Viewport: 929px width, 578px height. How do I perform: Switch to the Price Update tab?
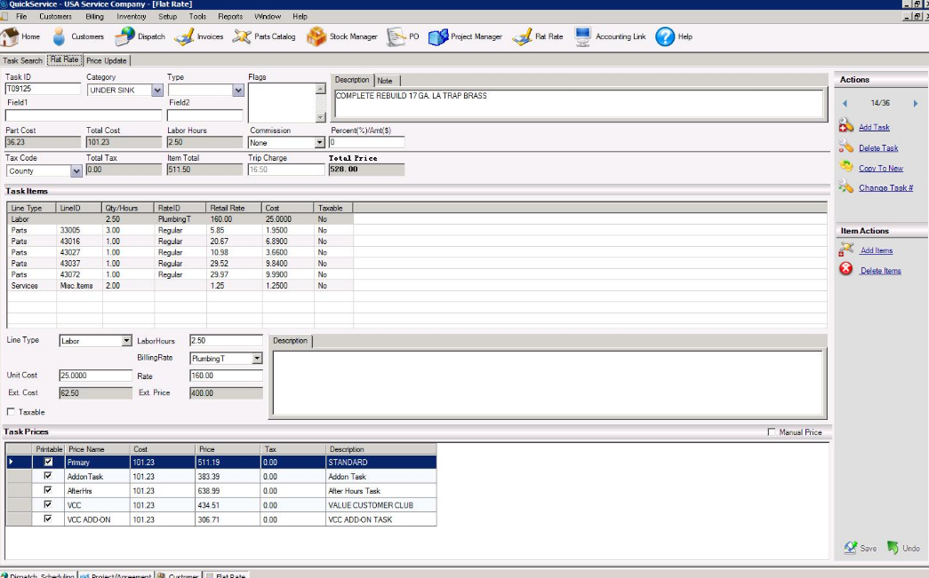click(107, 60)
